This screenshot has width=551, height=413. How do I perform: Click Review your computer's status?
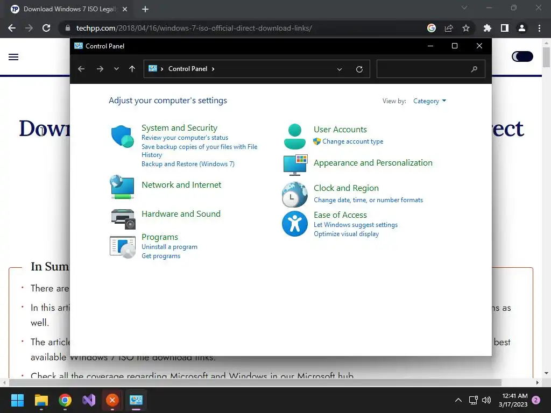[185, 138]
